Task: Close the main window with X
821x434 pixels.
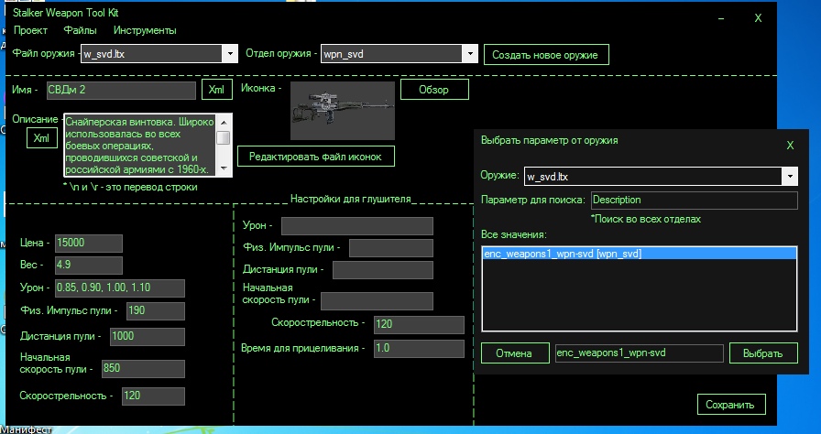Action: pos(758,18)
